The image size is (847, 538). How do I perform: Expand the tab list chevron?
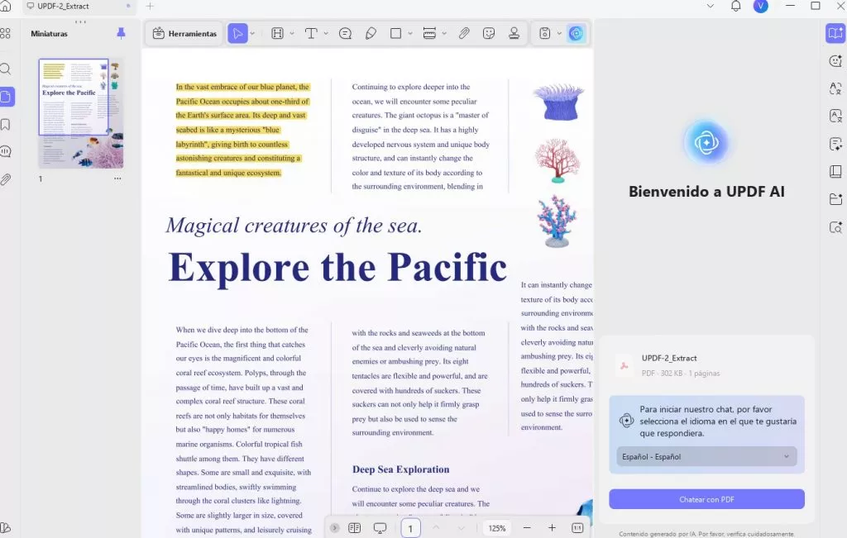(x=711, y=7)
